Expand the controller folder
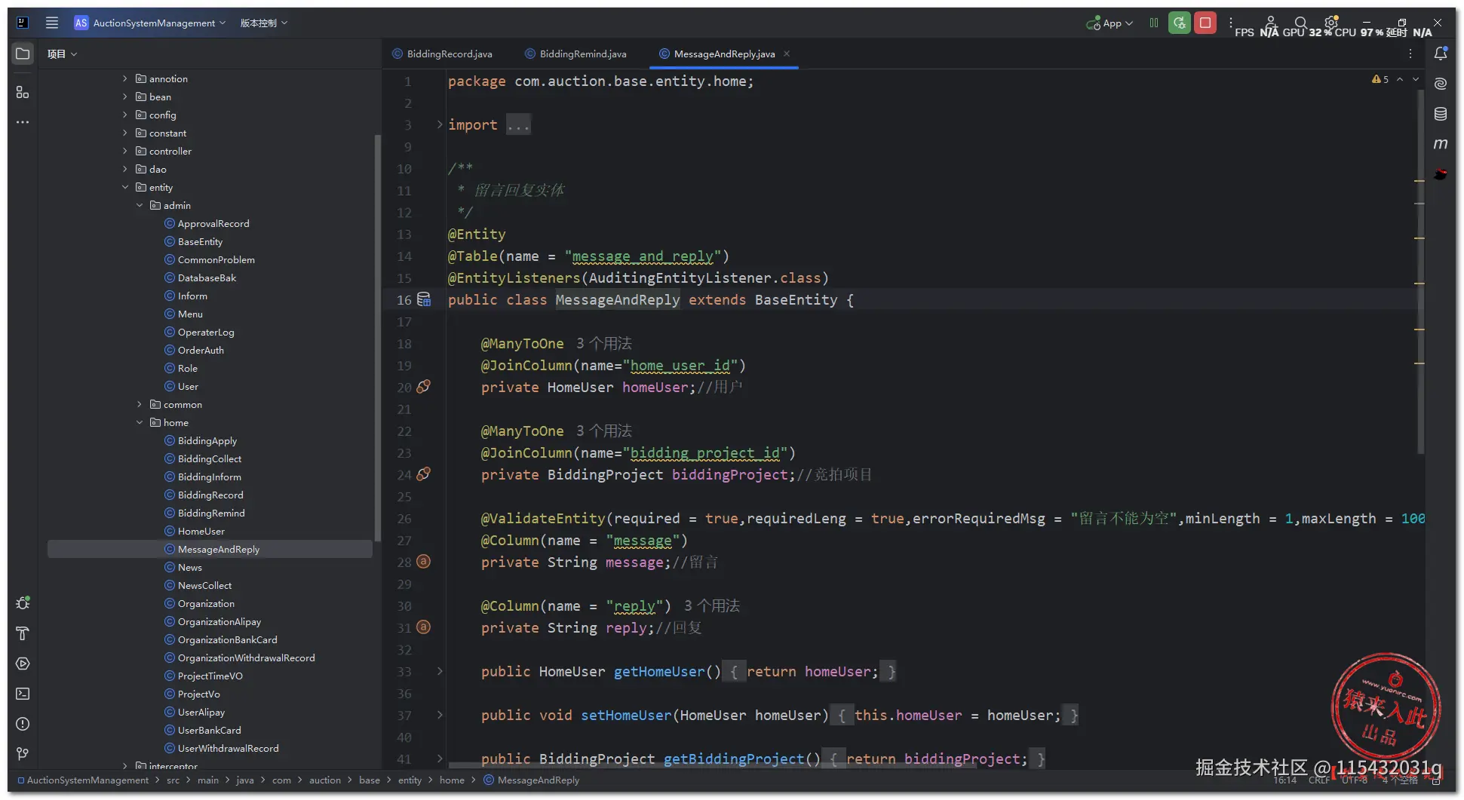The width and height of the screenshot is (1464, 800). coord(125,151)
